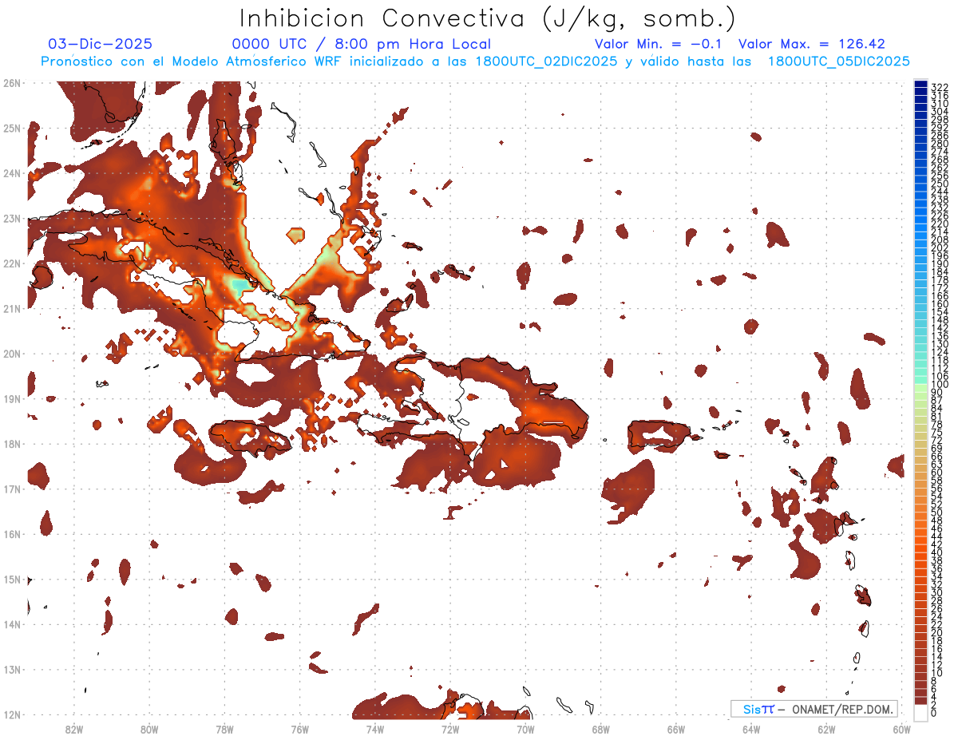
Task: Click the latitude label '13N'
Action: point(13,669)
